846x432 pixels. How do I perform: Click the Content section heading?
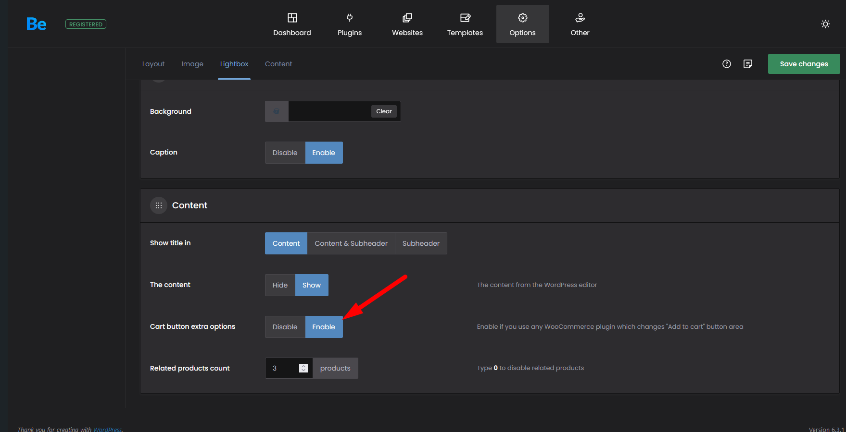[189, 205]
